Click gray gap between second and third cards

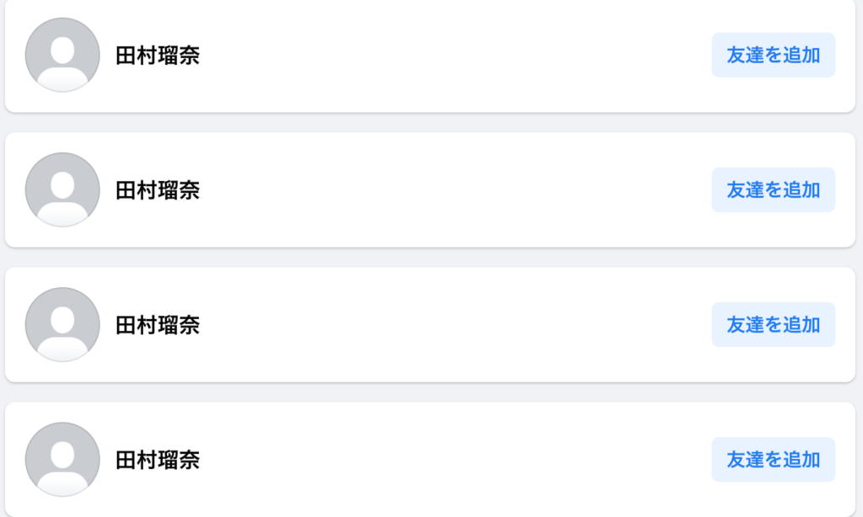click(430, 258)
